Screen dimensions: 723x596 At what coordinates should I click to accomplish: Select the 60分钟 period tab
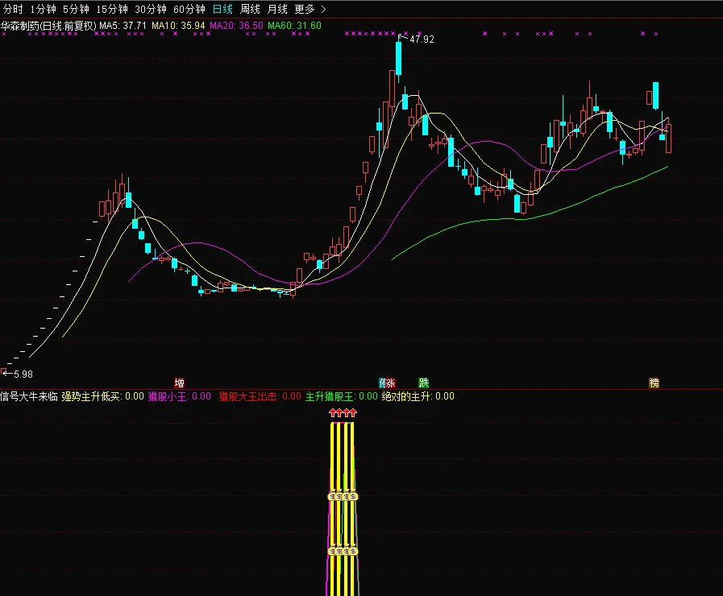[x=189, y=9]
